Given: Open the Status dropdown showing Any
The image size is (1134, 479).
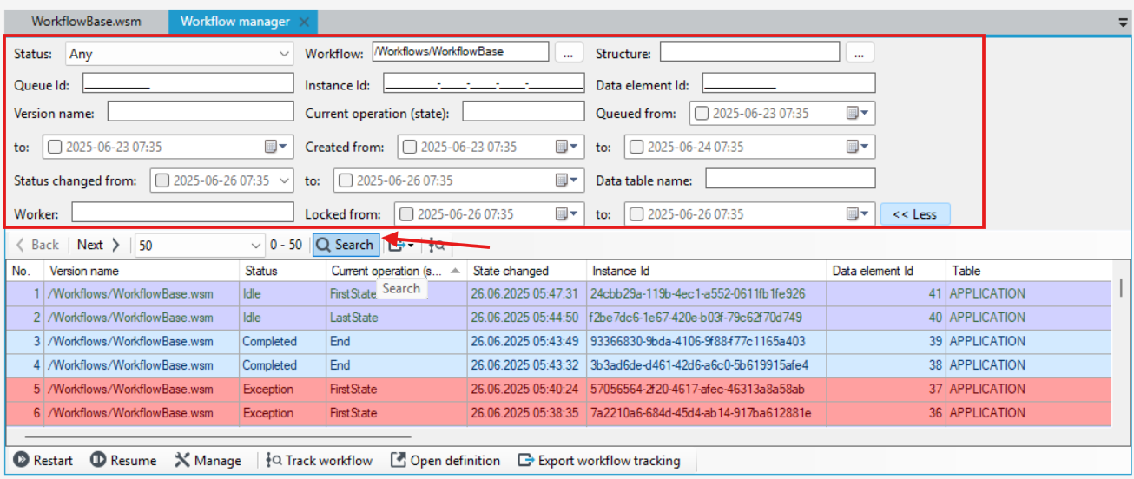Looking at the screenshot, I should [x=180, y=54].
